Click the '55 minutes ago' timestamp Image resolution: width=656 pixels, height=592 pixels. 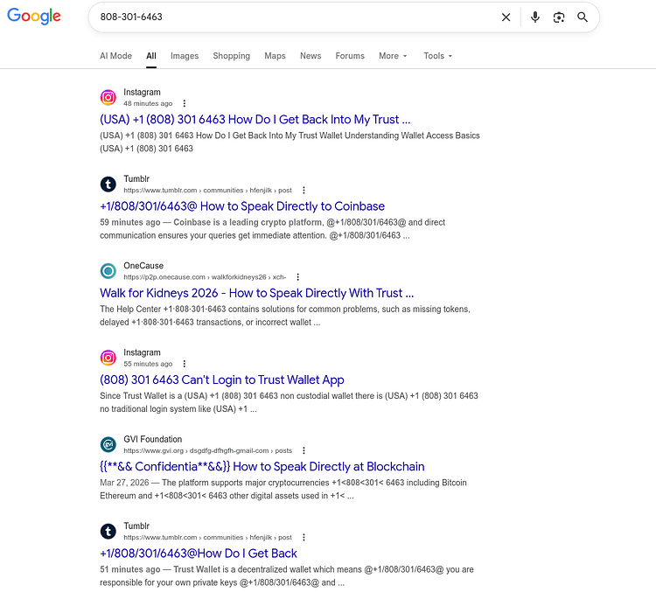click(x=148, y=364)
